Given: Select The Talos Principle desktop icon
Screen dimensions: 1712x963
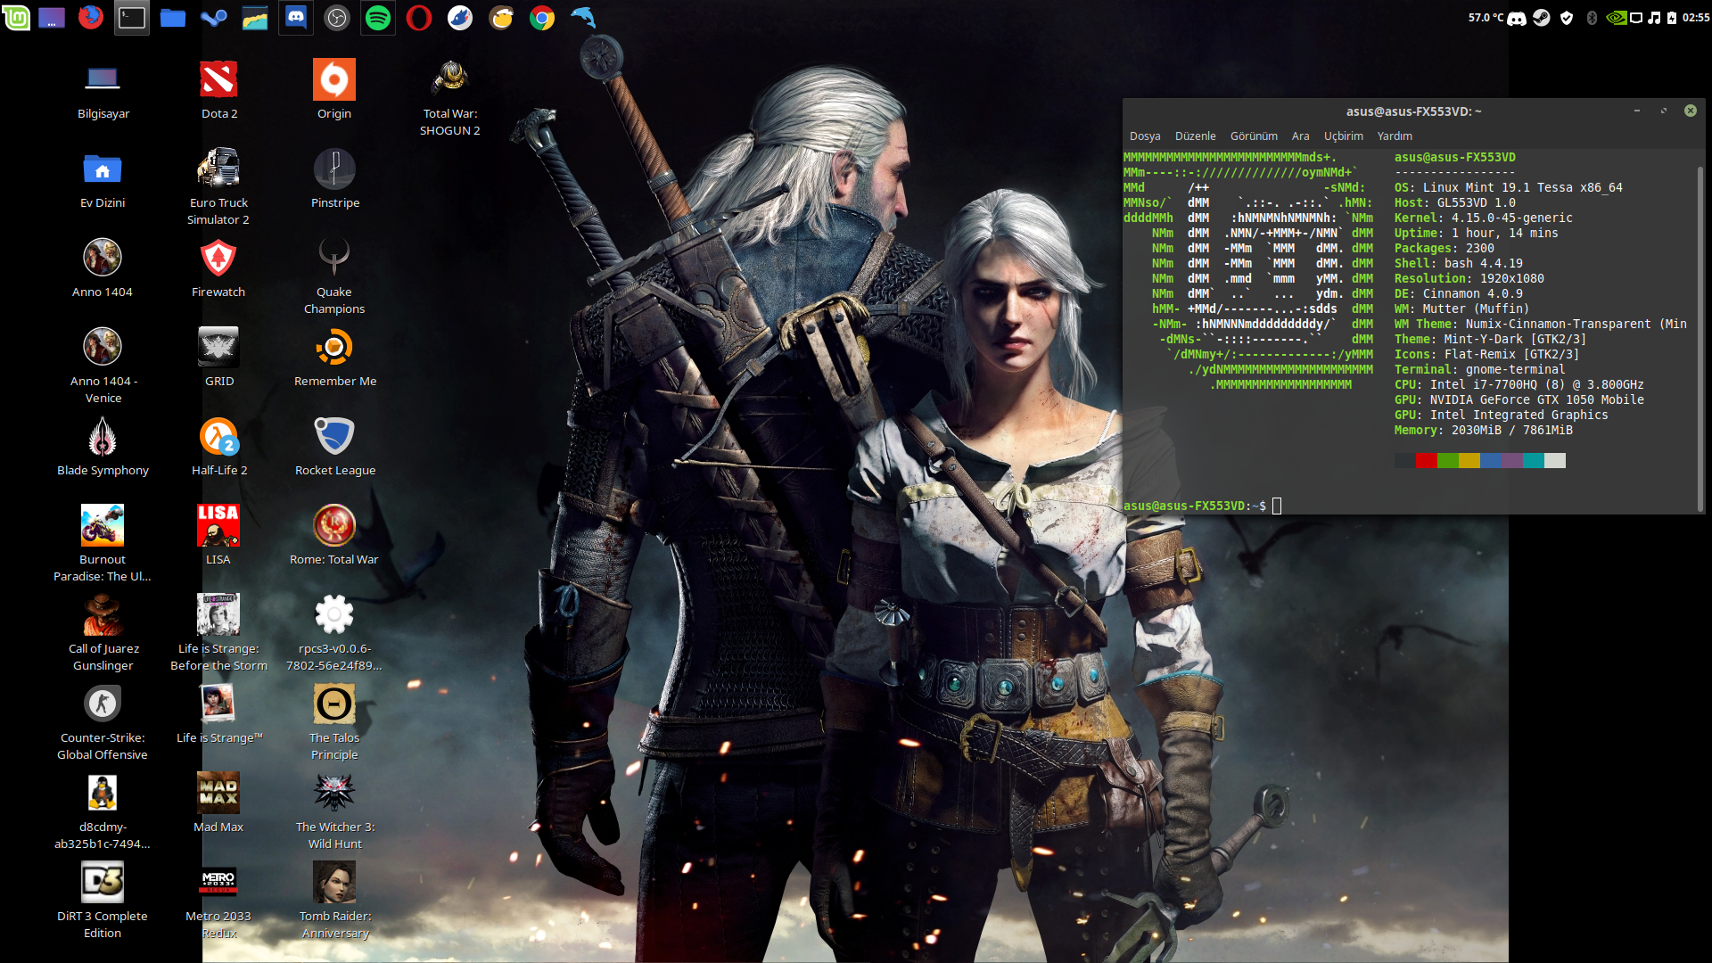Looking at the screenshot, I should 334,722.
